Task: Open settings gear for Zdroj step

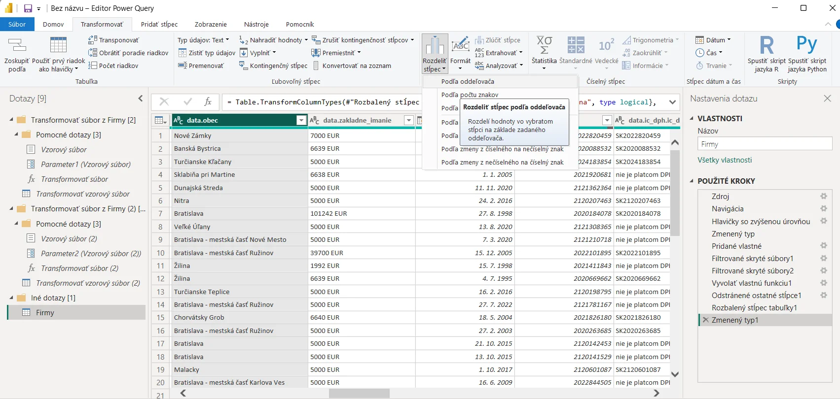Action: pyautogui.click(x=823, y=196)
